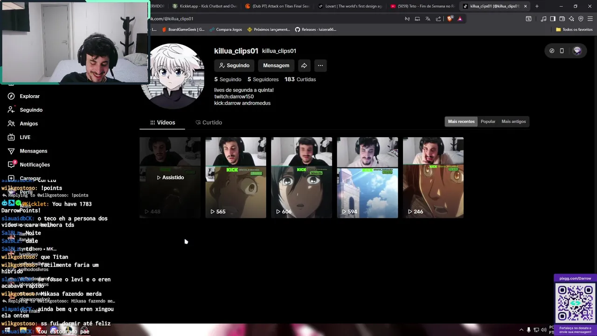Open the 5 Seguindo following list
This screenshot has width=597, height=336.
(x=228, y=79)
